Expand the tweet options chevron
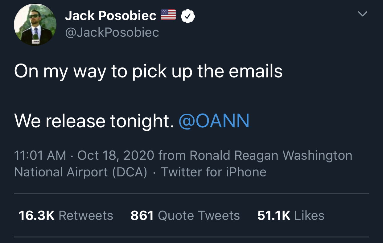This screenshot has height=243, width=383. pyautogui.click(x=362, y=14)
